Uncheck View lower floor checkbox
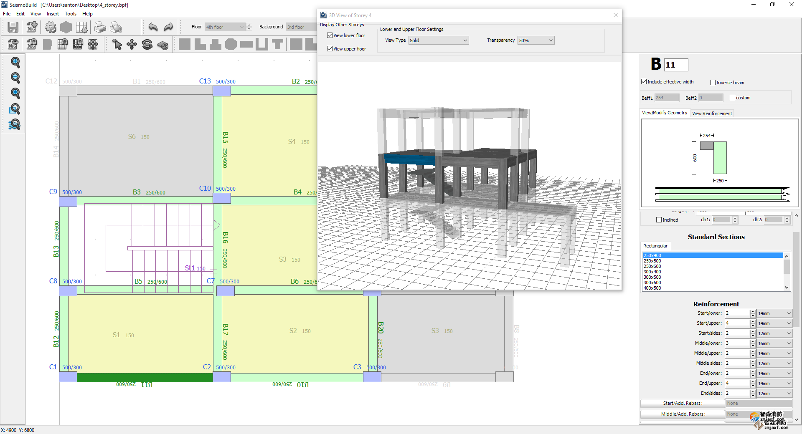 (330, 35)
